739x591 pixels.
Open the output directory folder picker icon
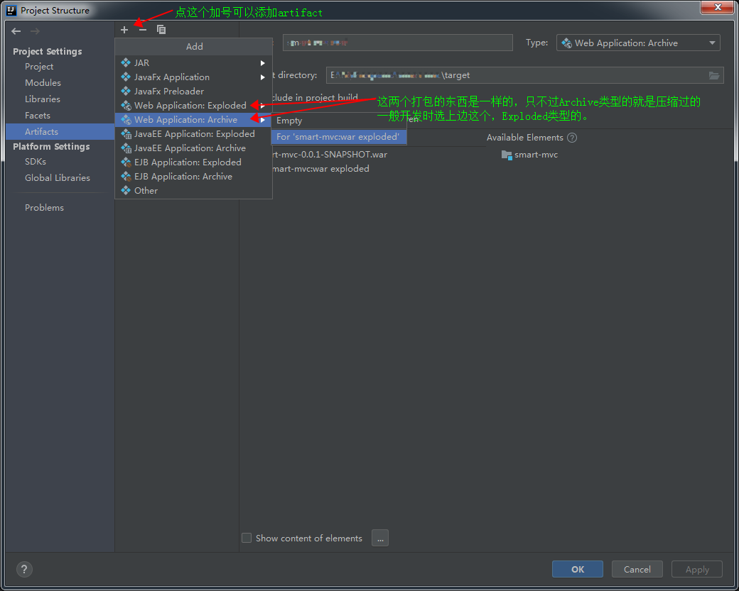pos(714,75)
